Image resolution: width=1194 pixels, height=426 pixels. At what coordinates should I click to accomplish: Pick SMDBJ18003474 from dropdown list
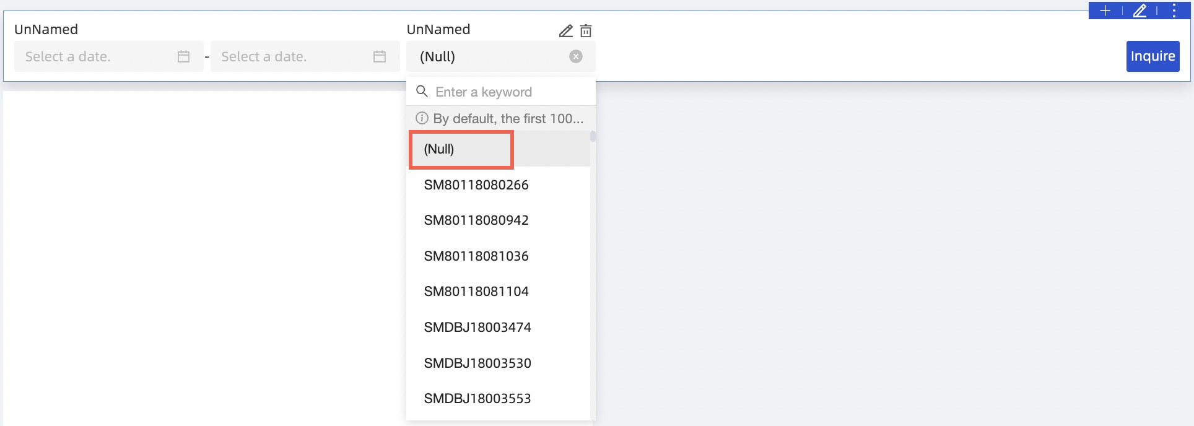tap(477, 327)
